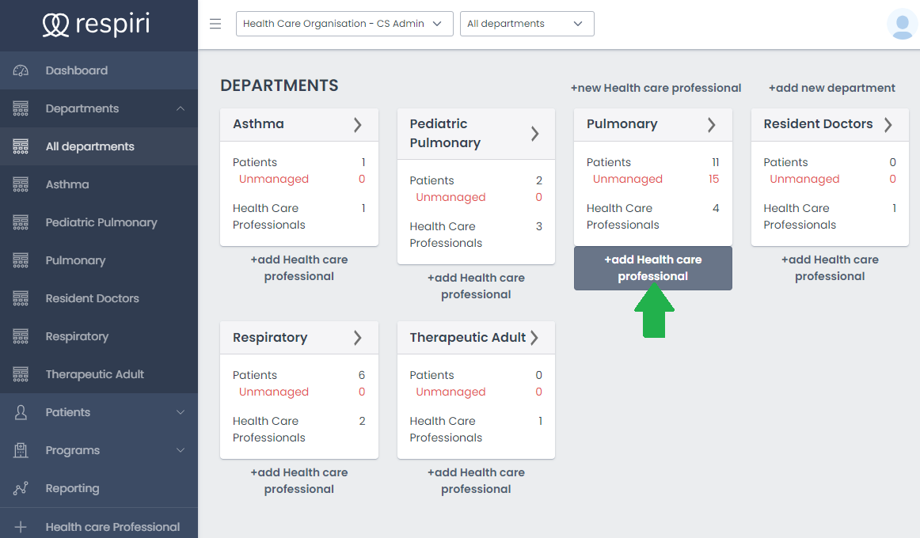Click the Programs building icon

21,450
